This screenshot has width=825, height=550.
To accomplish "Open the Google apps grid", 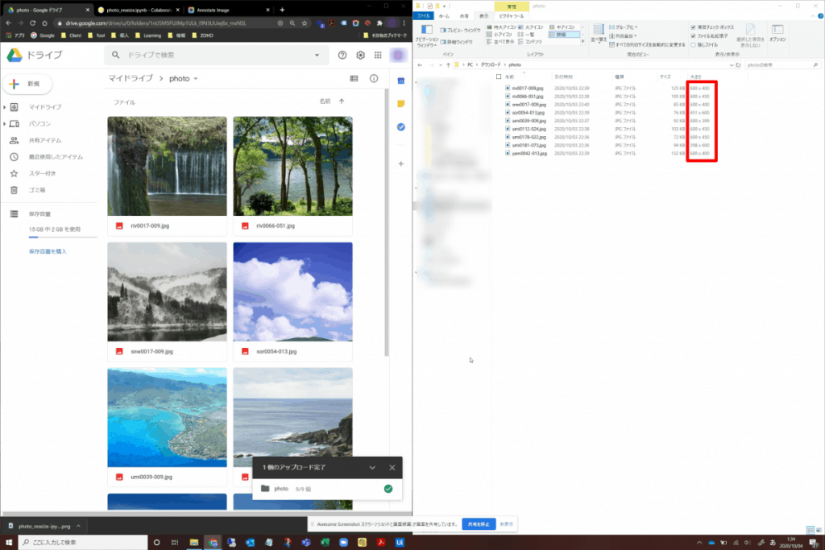I will pyautogui.click(x=378, y=55).
